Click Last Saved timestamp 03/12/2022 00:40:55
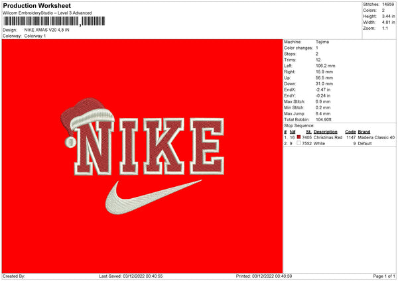The height and width of the screenshot is (281, 398). coord(143,276)
